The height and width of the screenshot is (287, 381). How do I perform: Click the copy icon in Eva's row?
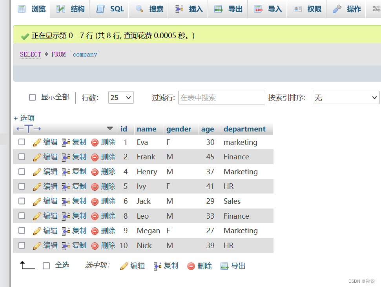(x=66, y=143)
